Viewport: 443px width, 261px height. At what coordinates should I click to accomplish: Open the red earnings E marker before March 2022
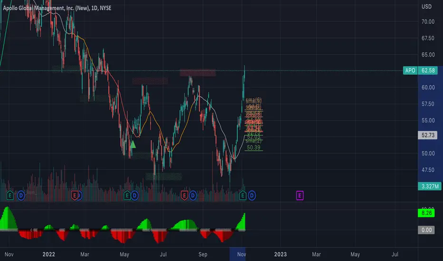tap(75, 195)
